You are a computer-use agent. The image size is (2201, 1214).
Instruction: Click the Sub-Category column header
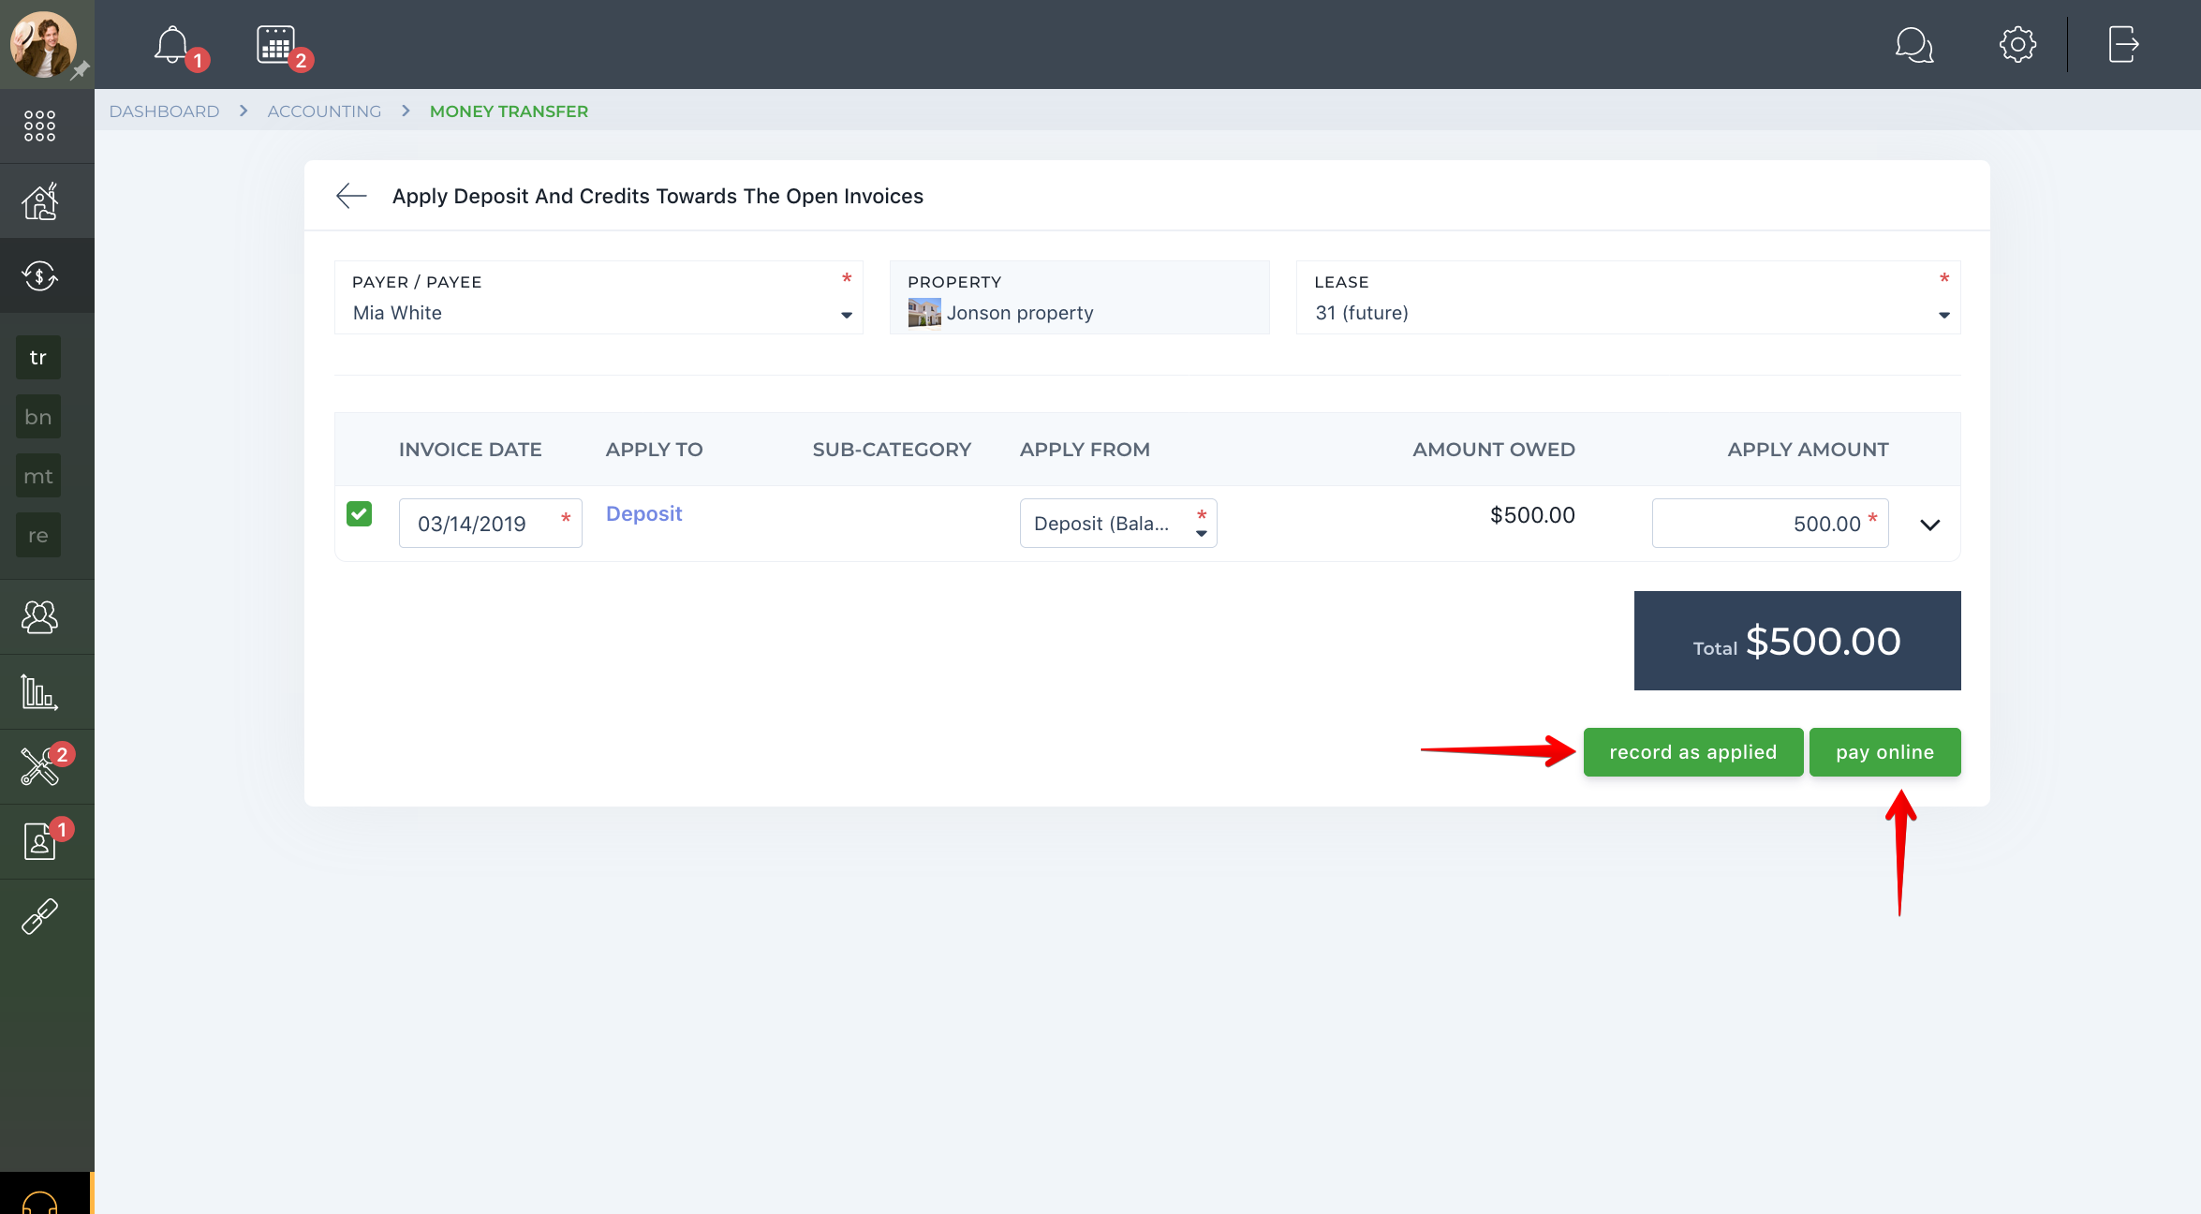click(892, 450)
